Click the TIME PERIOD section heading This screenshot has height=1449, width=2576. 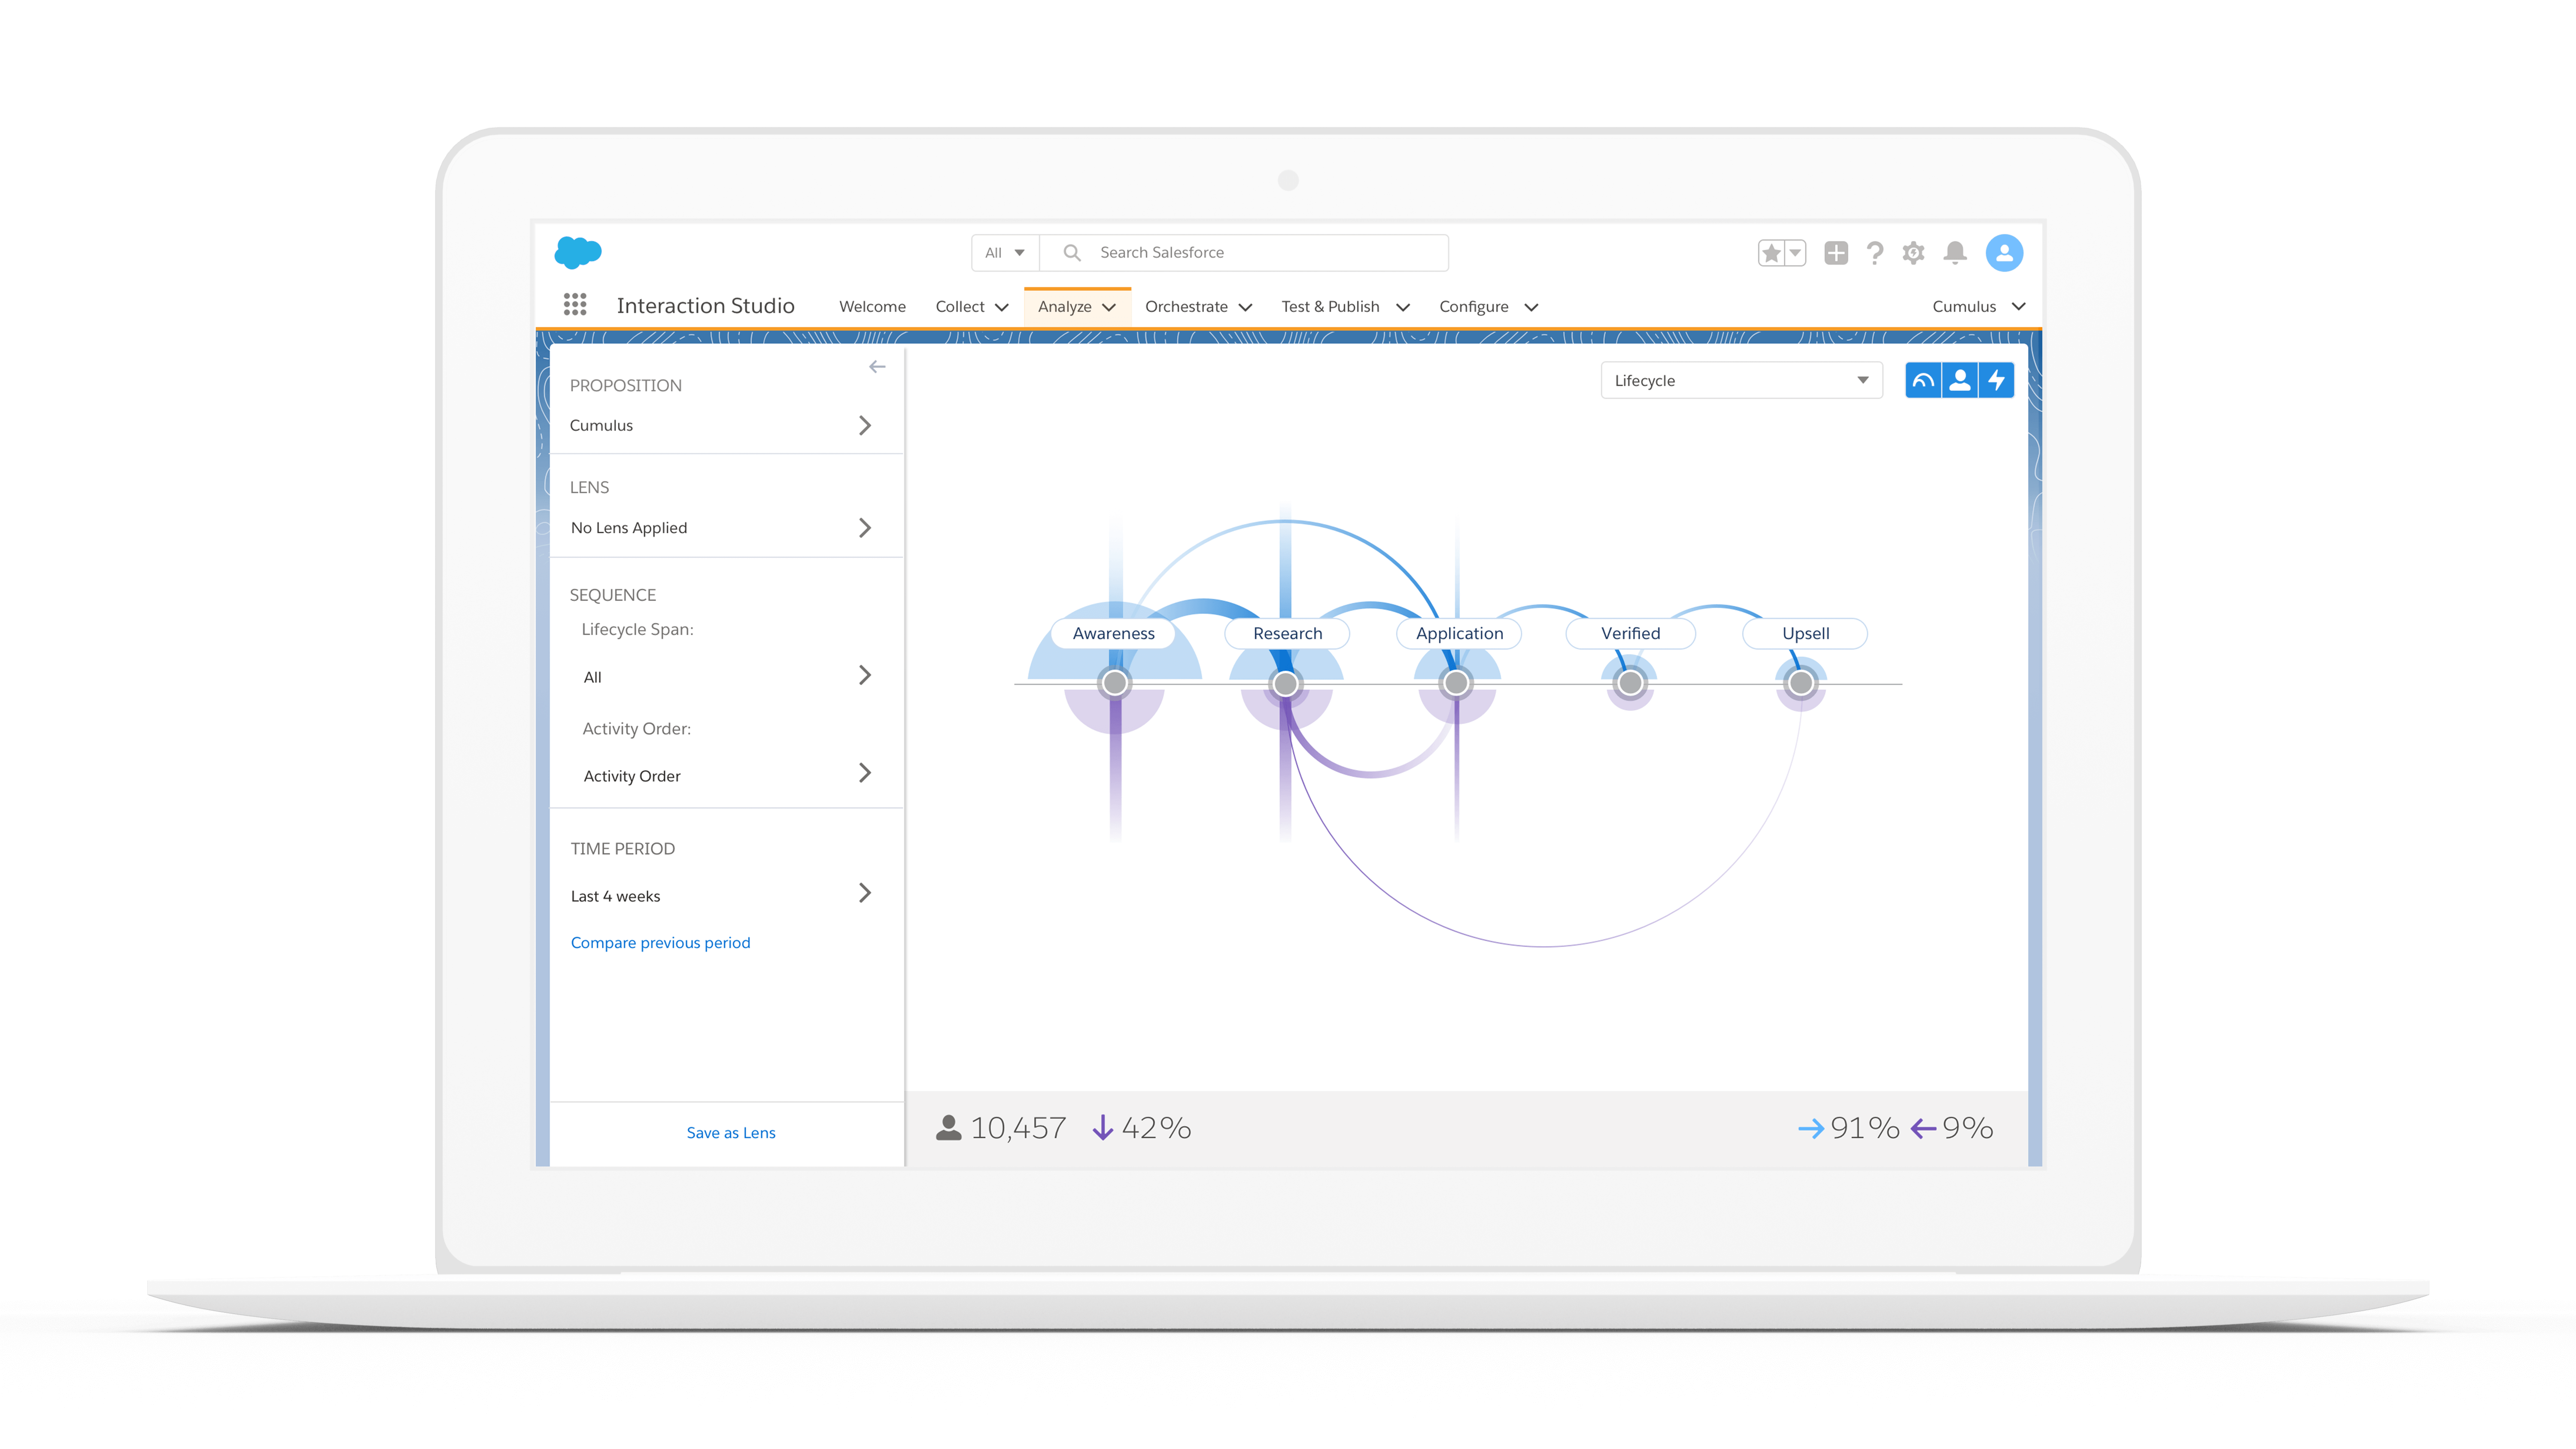622,848
